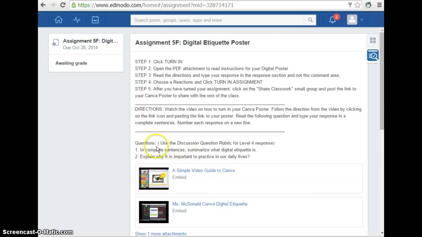Click the STEP 2 PDF attachment line
Image resolution: width=422 pixels, height=237 pixels.
211,68
